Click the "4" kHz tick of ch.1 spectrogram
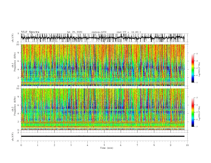This screenshot has width=211, height=163. [x=19, y=70]
